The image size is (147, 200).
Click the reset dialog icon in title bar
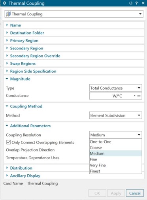(x=131, y=3)
